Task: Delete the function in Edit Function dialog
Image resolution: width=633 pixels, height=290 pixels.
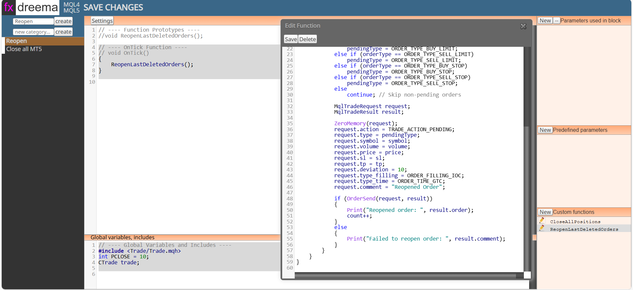Action: 308,39
